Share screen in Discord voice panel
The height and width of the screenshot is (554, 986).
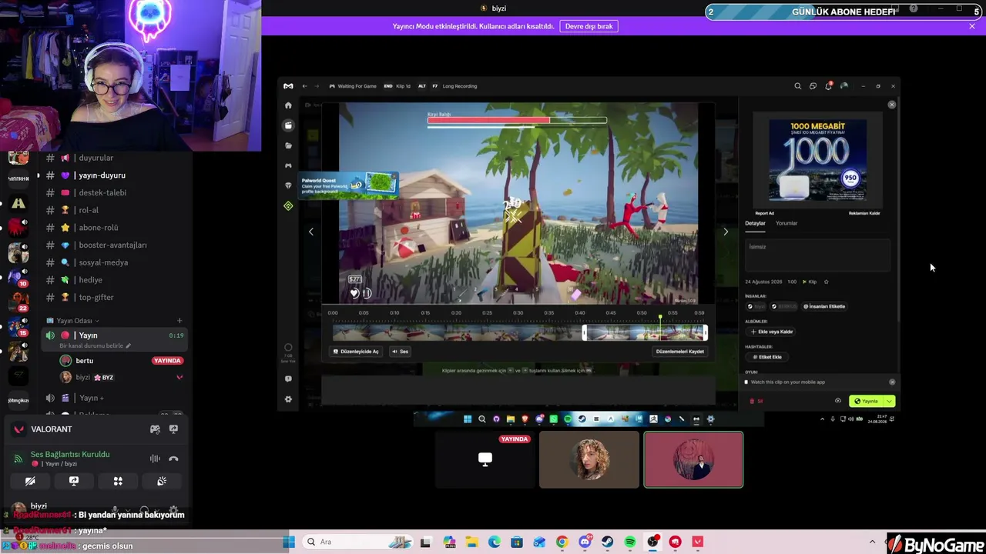pos(74,481)
